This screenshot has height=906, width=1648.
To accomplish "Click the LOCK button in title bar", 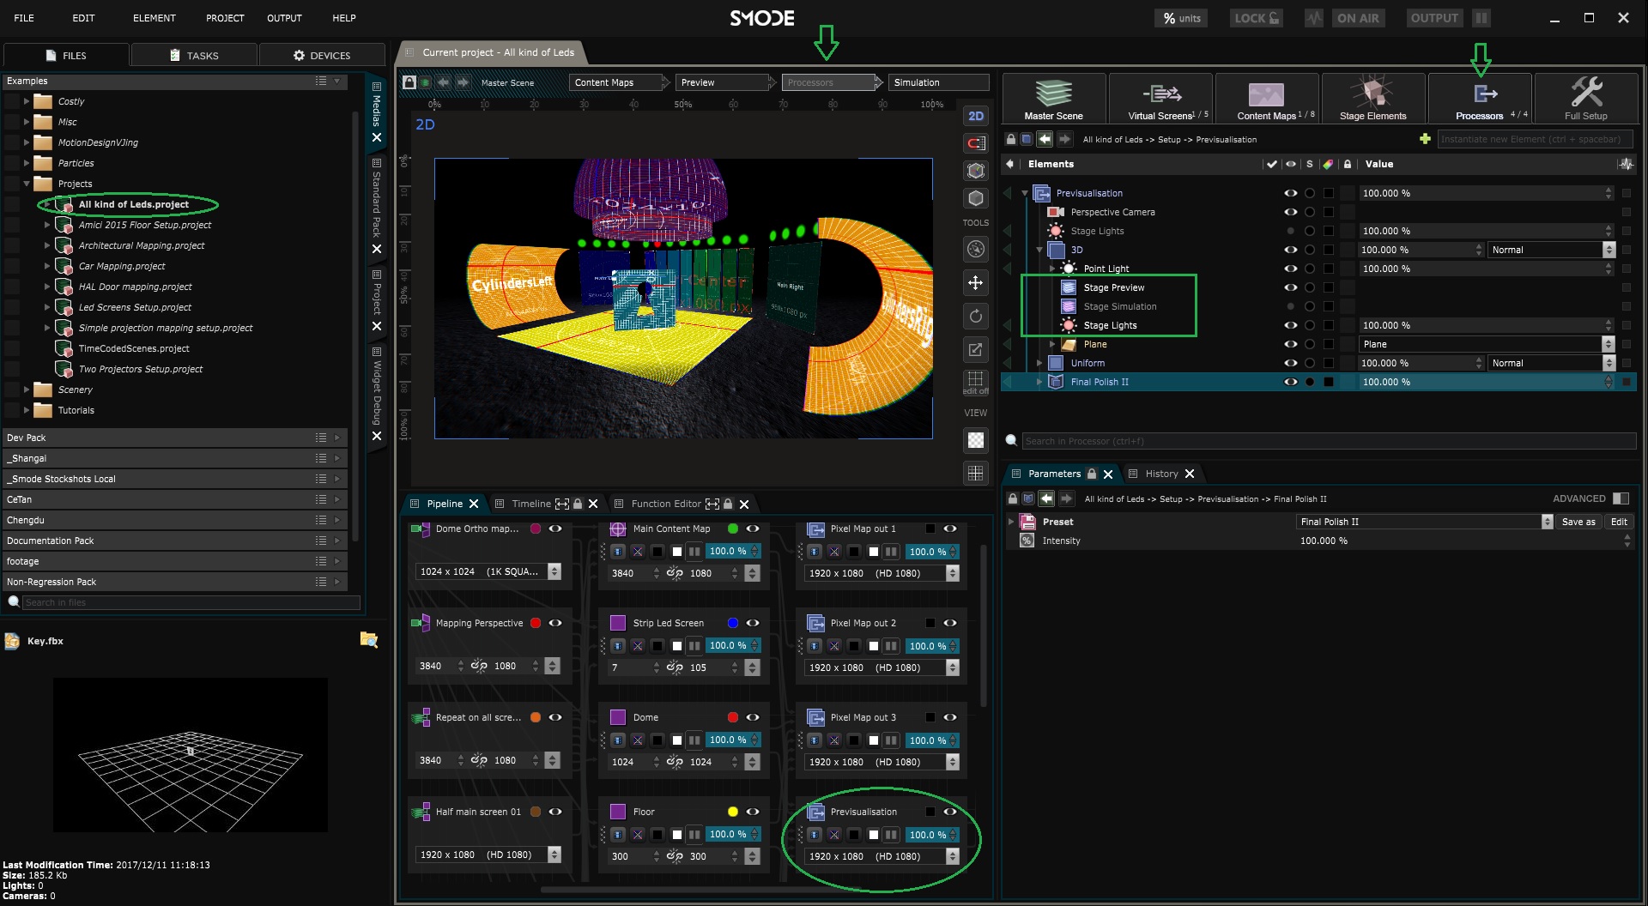I will [x=1257, y=18].
